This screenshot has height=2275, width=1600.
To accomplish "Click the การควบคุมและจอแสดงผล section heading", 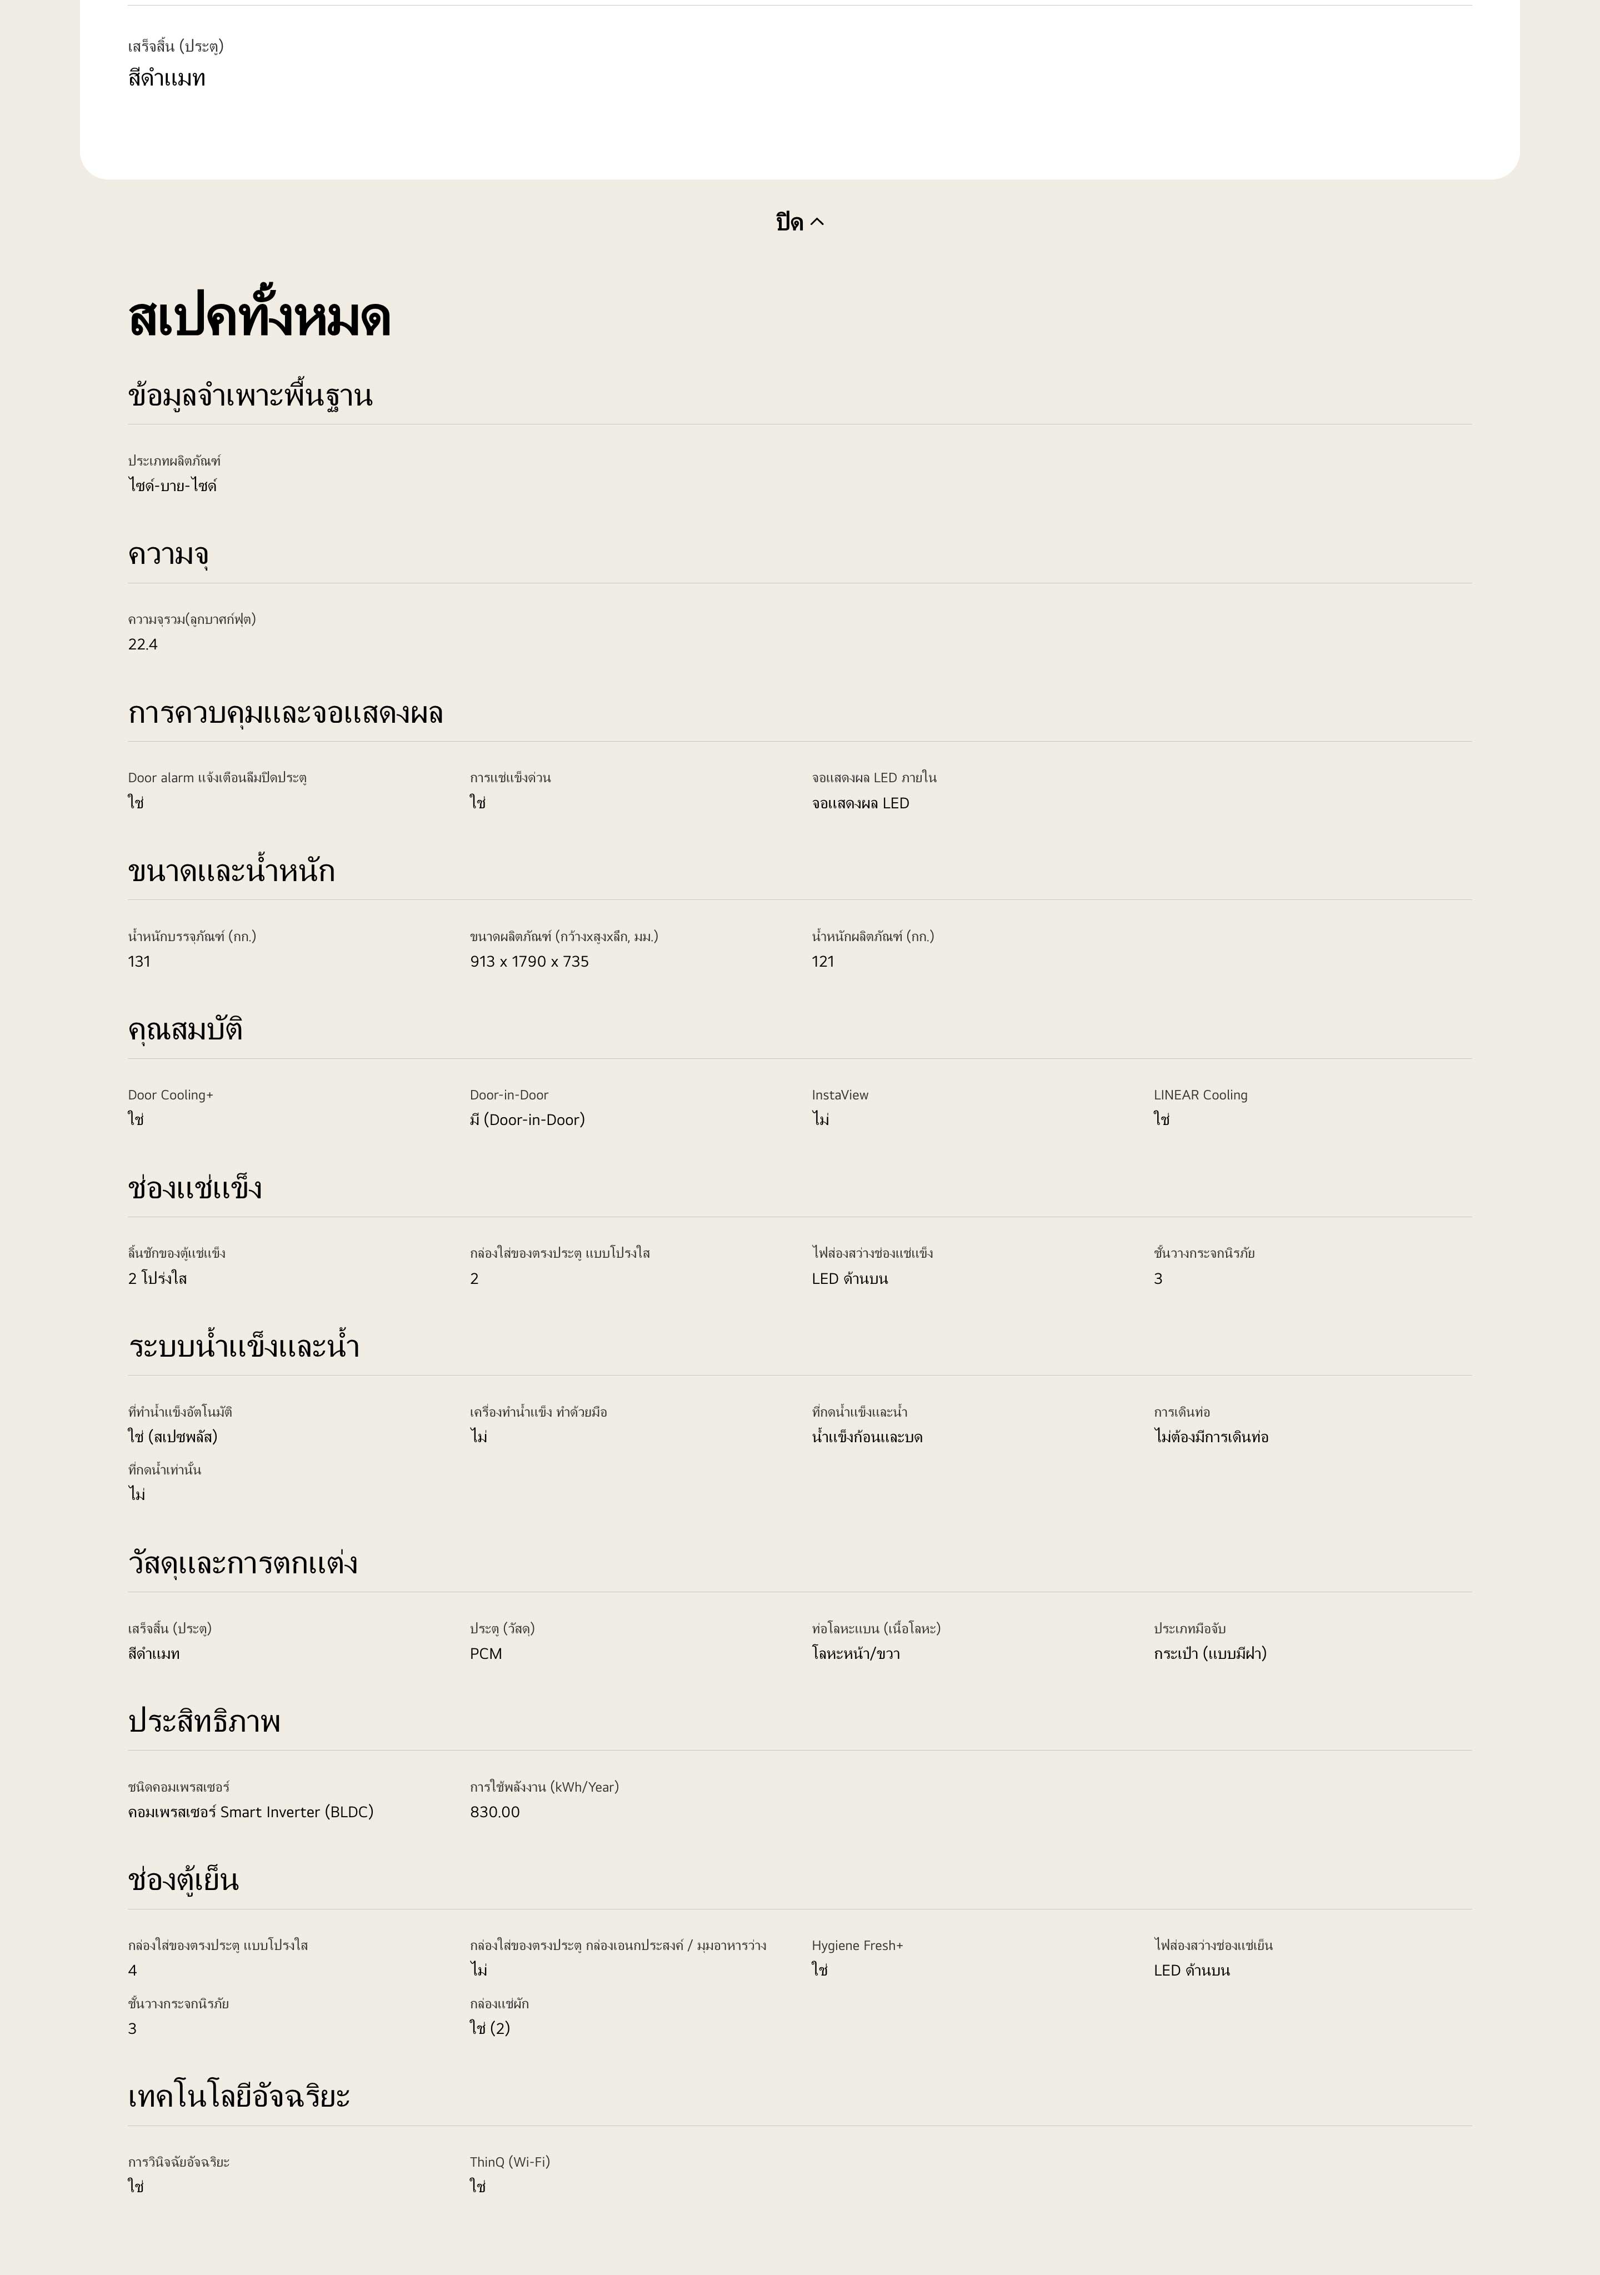I will click(286, 712).
